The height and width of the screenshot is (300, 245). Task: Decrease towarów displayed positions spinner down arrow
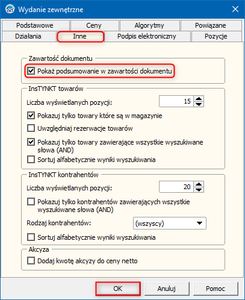199,104
